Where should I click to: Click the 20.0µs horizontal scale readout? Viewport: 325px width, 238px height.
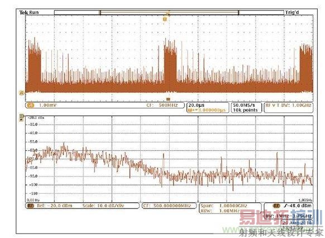pos(197,106)
